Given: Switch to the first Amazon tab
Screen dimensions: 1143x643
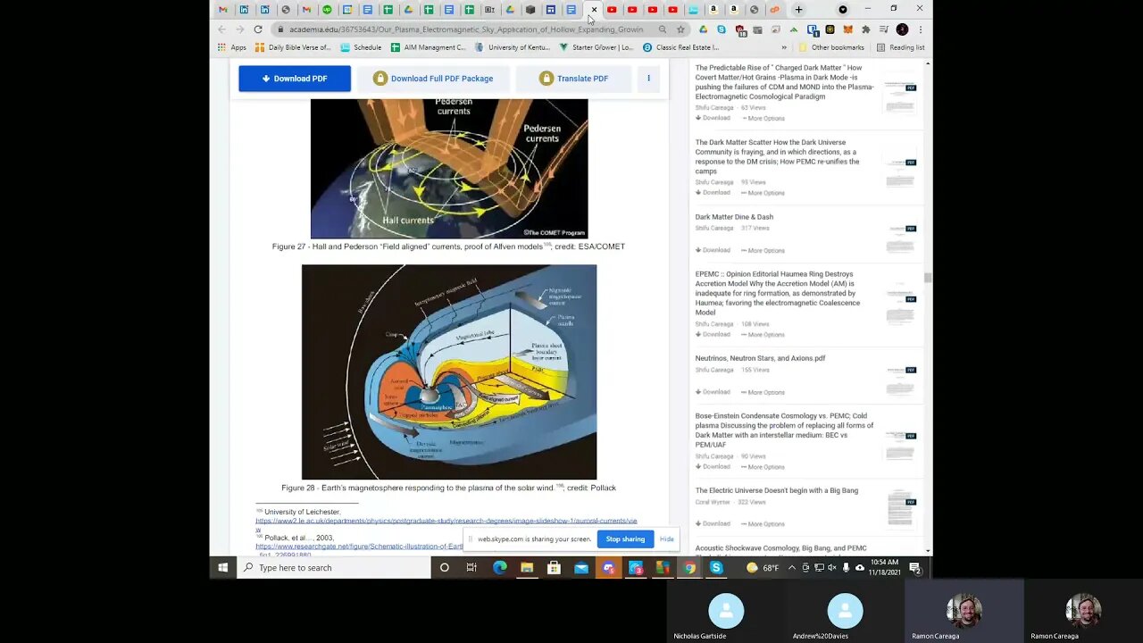Looking at the screenshot, I should (713, 10).
